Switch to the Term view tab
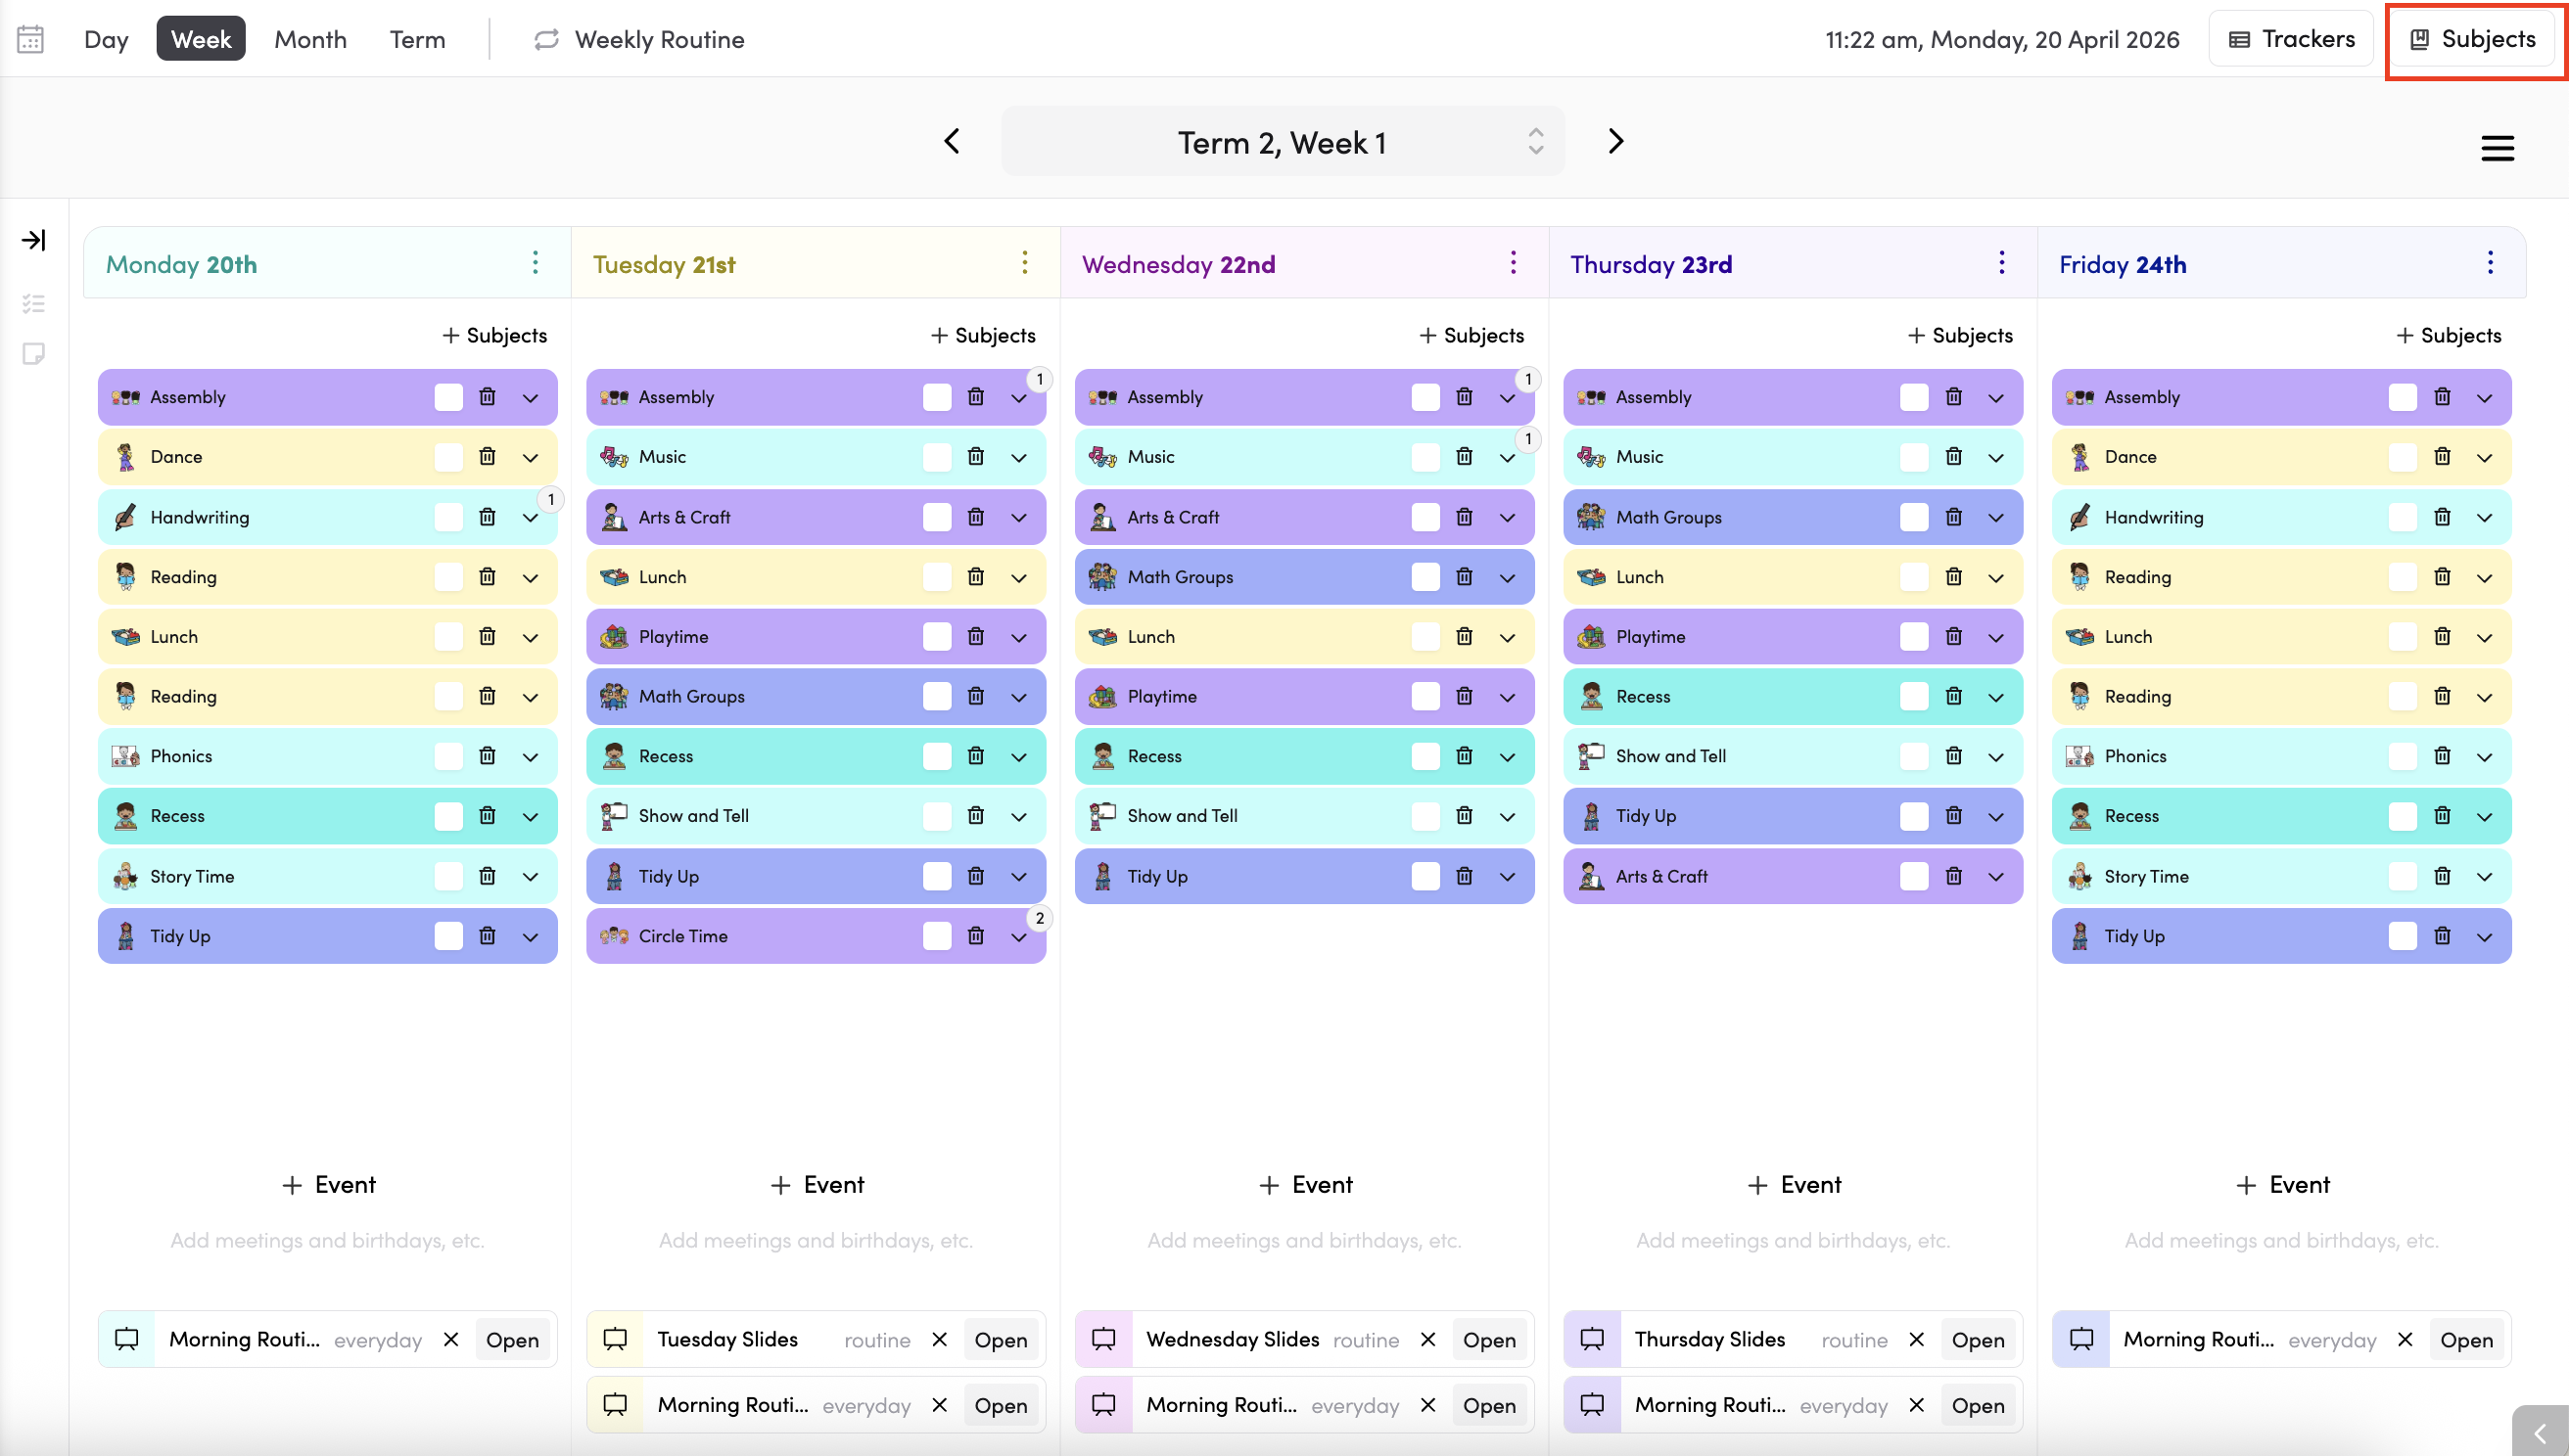This screenshot has height=1456, width=2569. click(417, 39)
